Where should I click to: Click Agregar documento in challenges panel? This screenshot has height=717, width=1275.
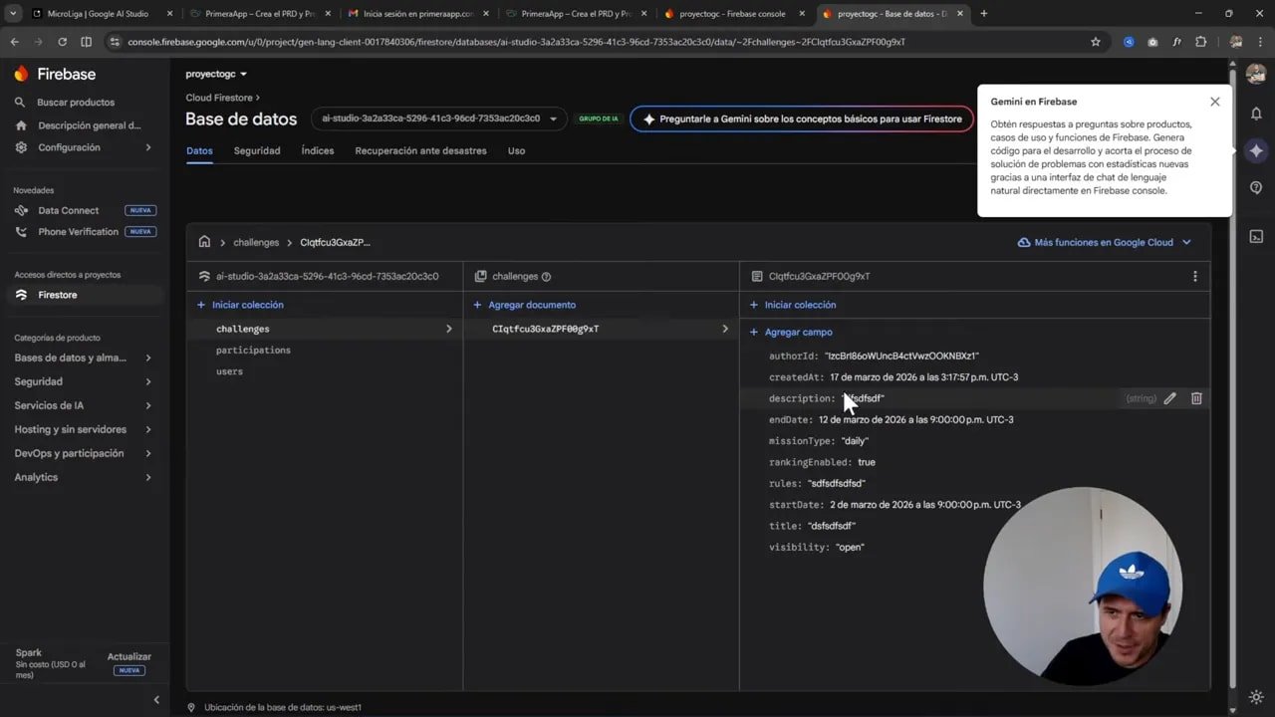533,305
